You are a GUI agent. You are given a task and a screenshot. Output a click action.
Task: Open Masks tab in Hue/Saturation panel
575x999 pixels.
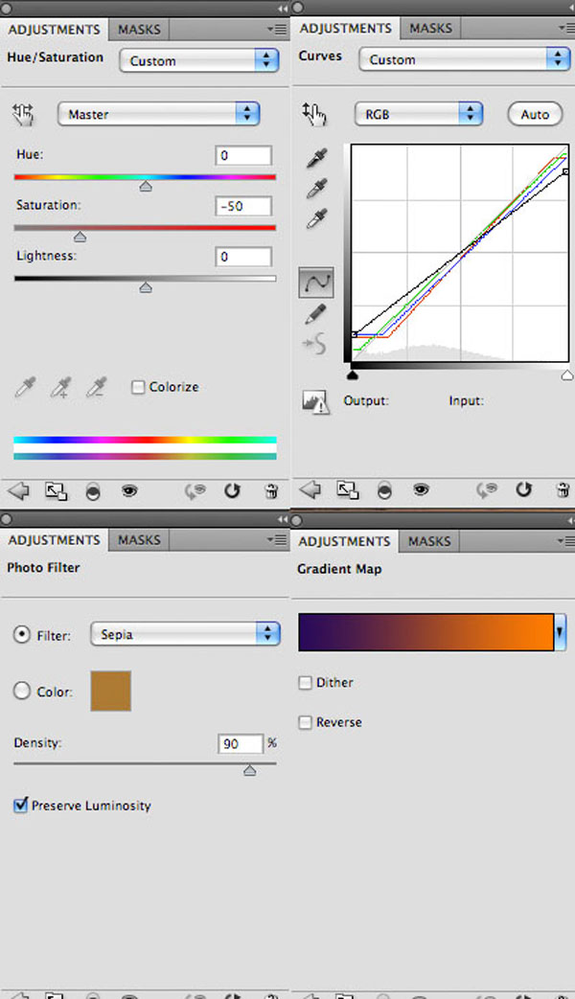click(139, 30)
